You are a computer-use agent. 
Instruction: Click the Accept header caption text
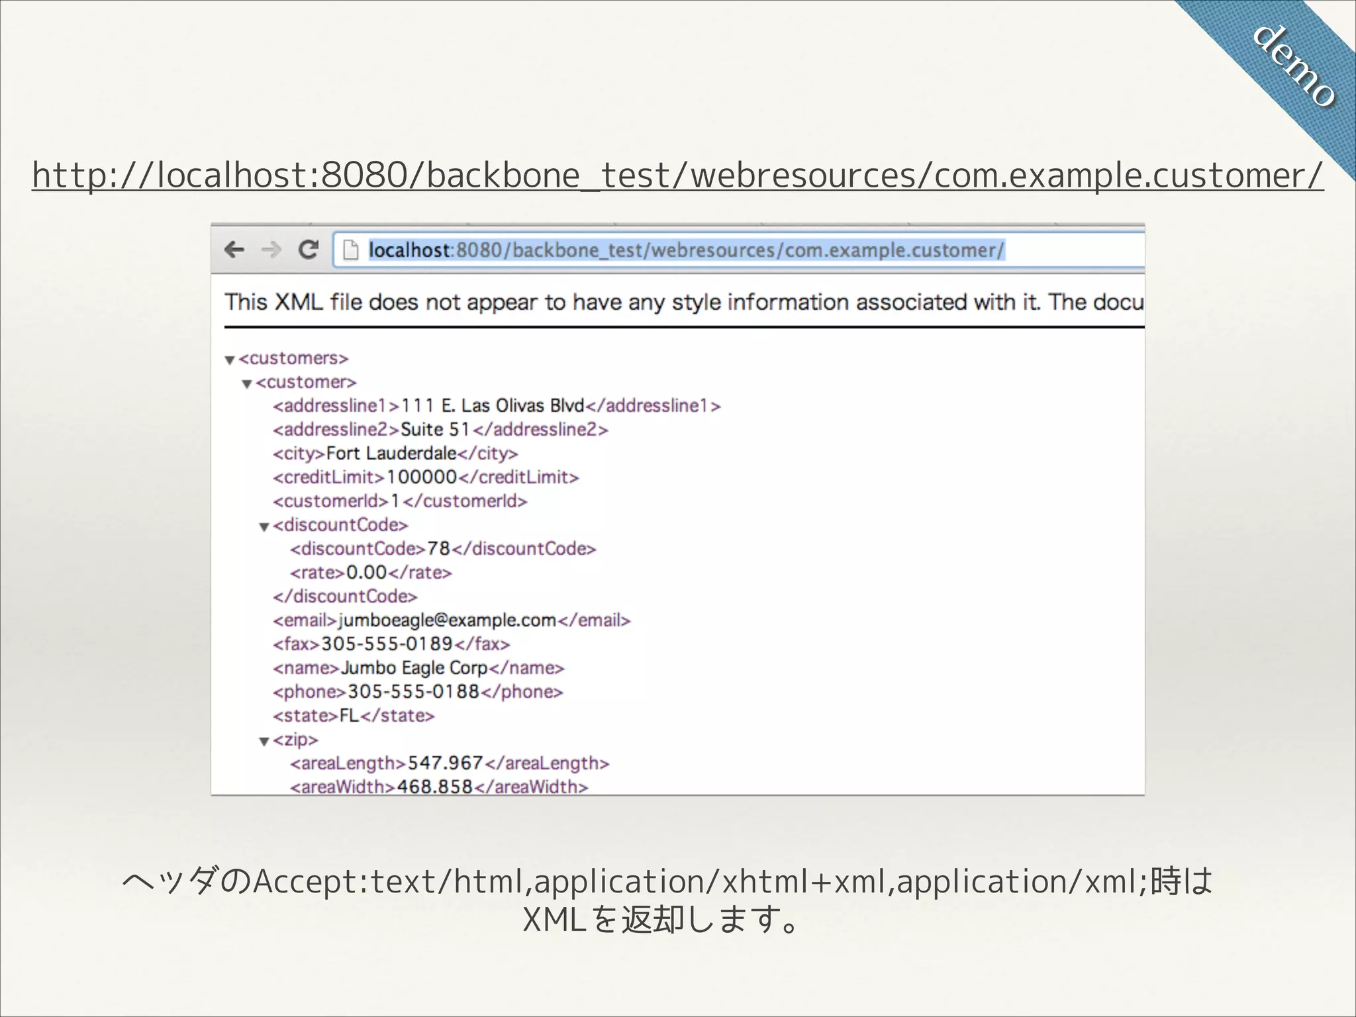(667, 881)
